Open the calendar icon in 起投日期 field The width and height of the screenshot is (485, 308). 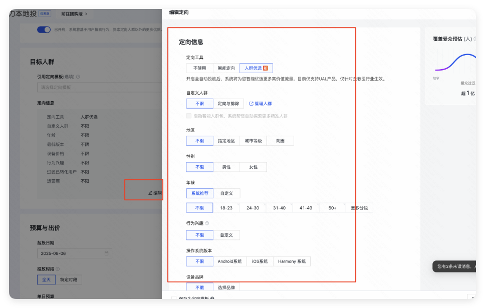tap(106, 253)
